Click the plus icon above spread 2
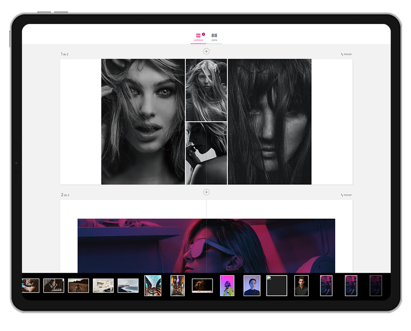 pos(206,192)
